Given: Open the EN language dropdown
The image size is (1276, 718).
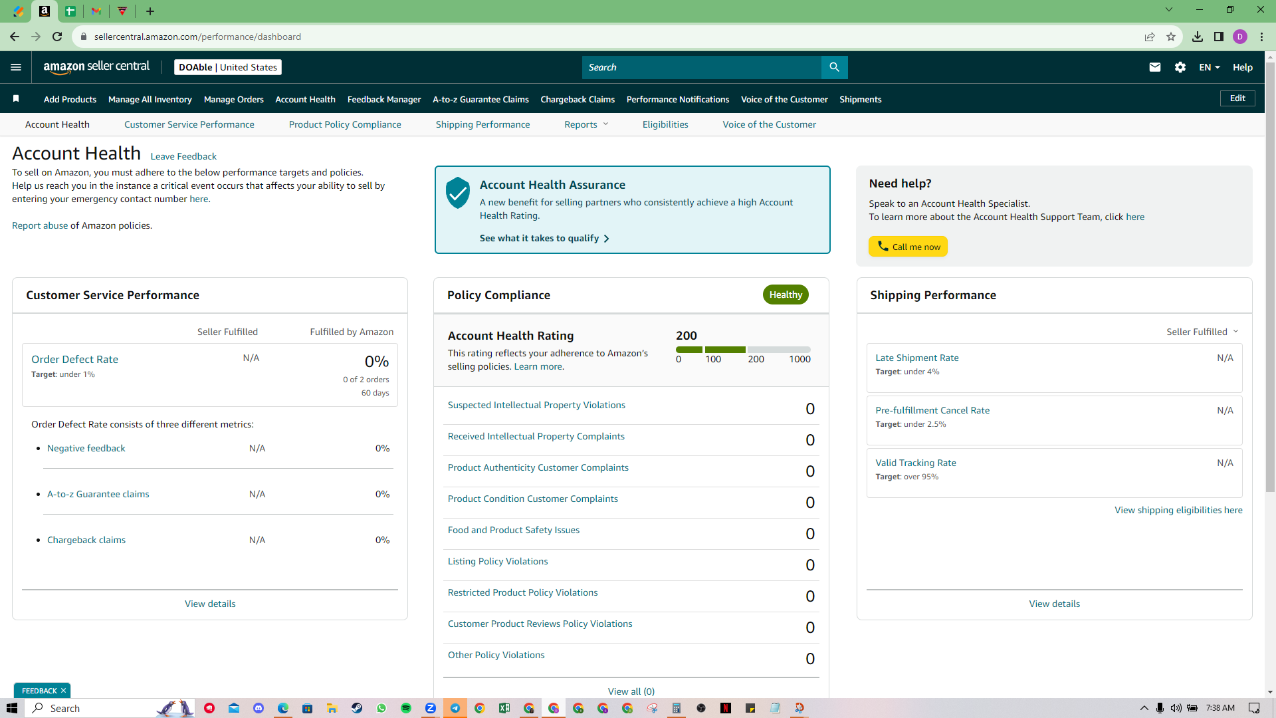Looking at the screenshot, I should [1210, 67].
